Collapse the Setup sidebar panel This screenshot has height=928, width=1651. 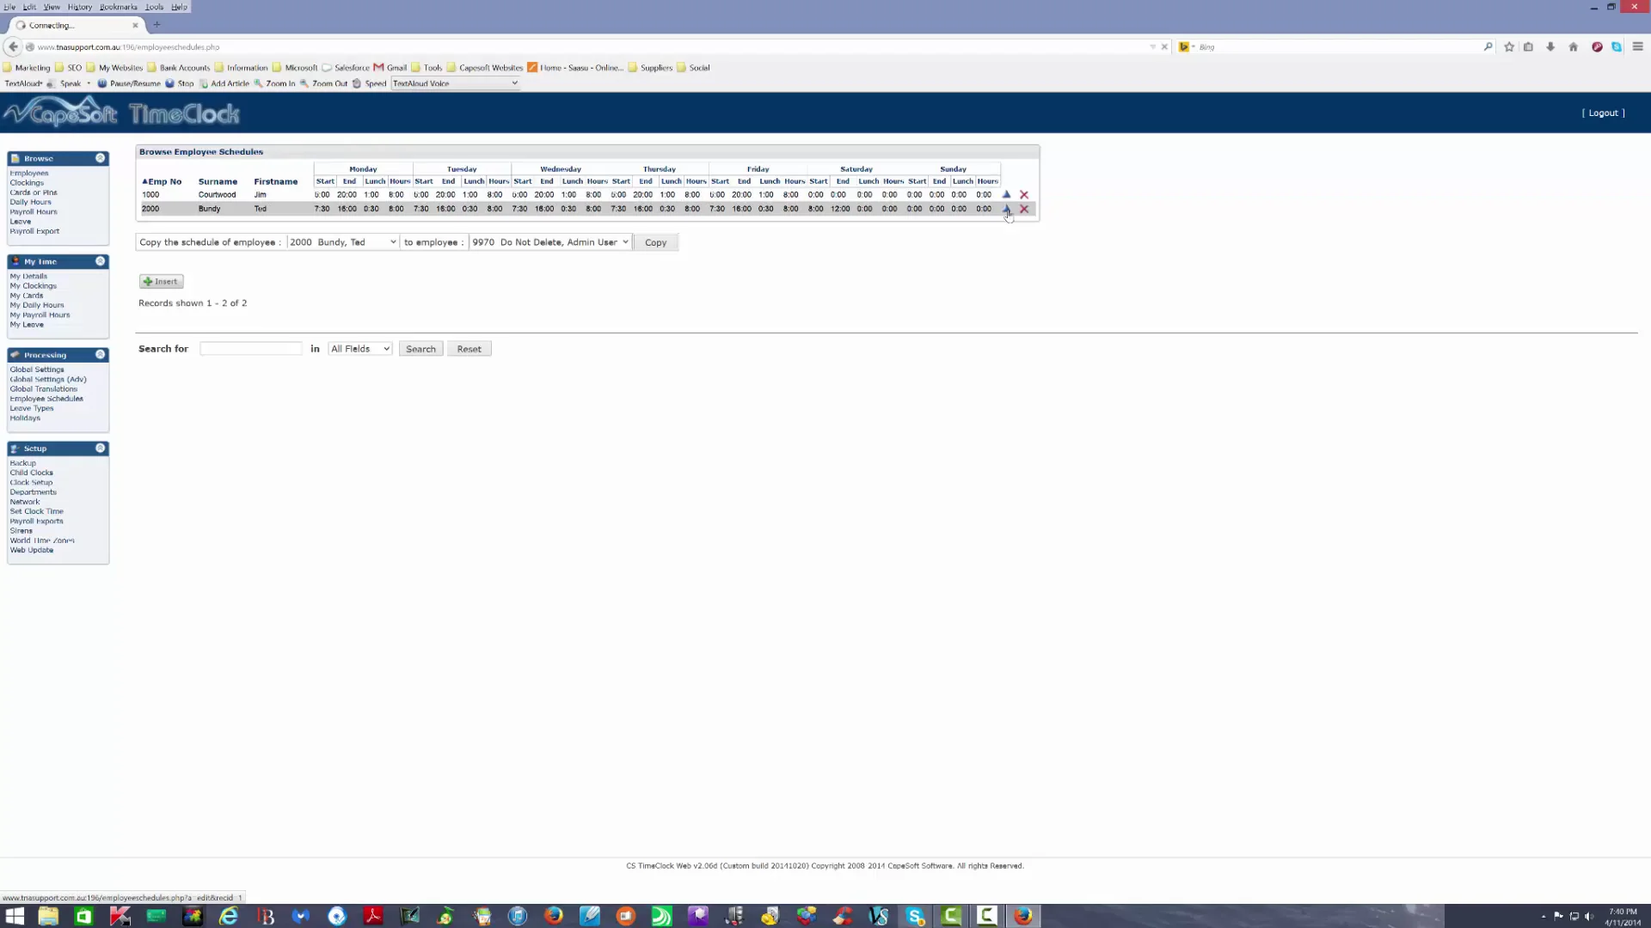pos(100,449)
